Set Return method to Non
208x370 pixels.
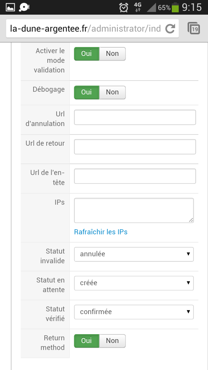tap(112, 341)
